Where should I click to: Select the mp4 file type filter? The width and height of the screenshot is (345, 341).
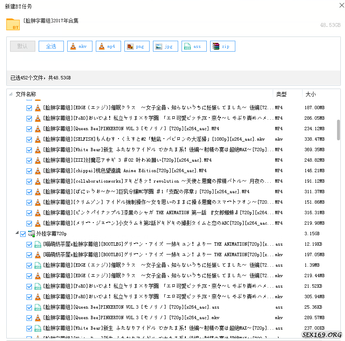108,46
